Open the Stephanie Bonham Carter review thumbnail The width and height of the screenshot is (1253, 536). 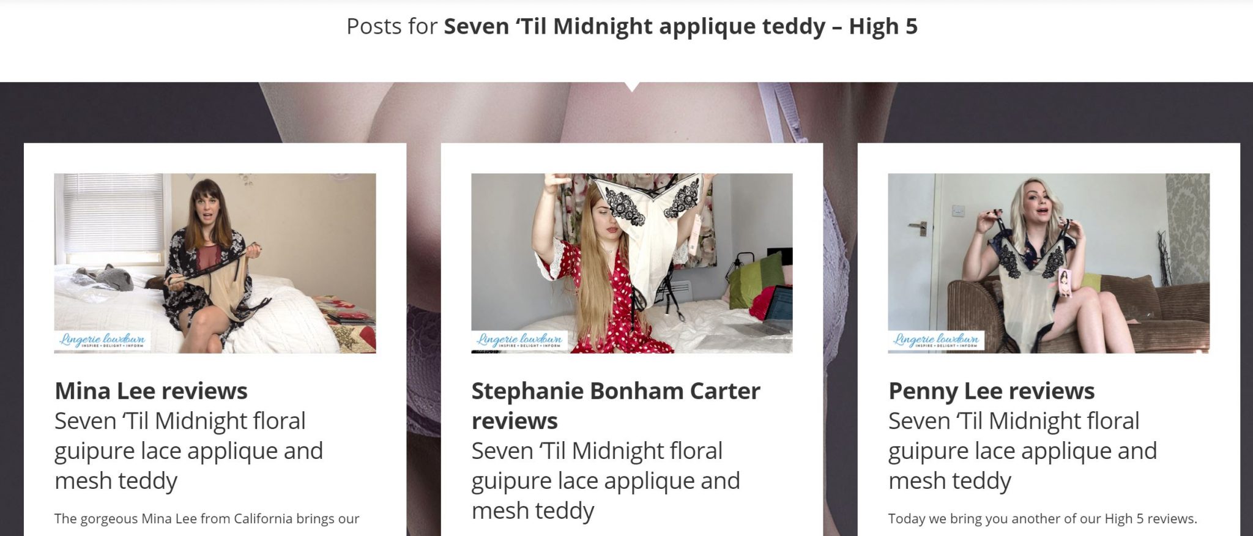click(x=631, y=263)
